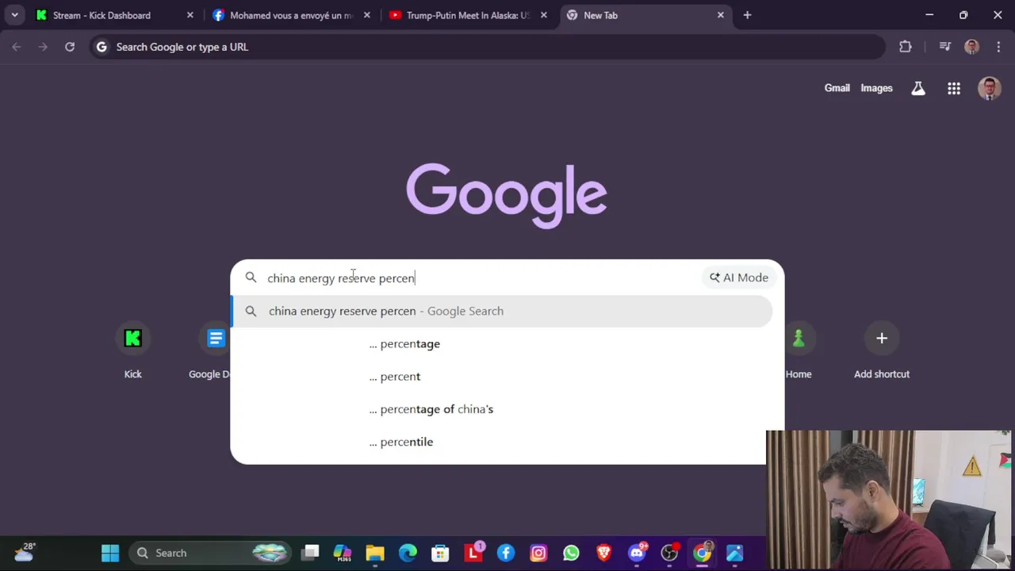
Task: Open the Photos app from taskbar
Action: [x=734, y=553]
